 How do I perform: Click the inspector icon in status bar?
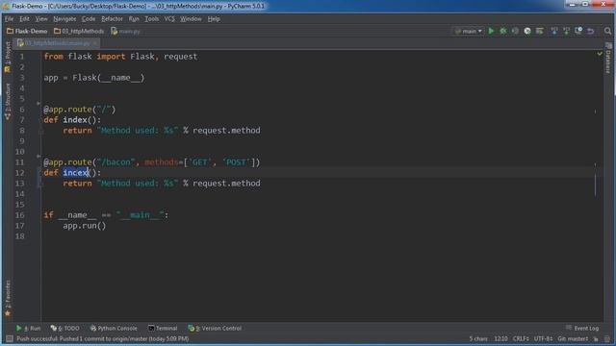pos(607,338)
